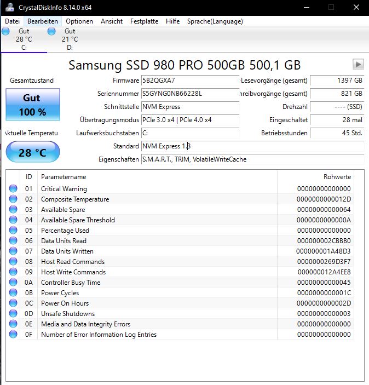
Task: Click raw value 000000002CBBB0
Action: click(x=324, y=241)
